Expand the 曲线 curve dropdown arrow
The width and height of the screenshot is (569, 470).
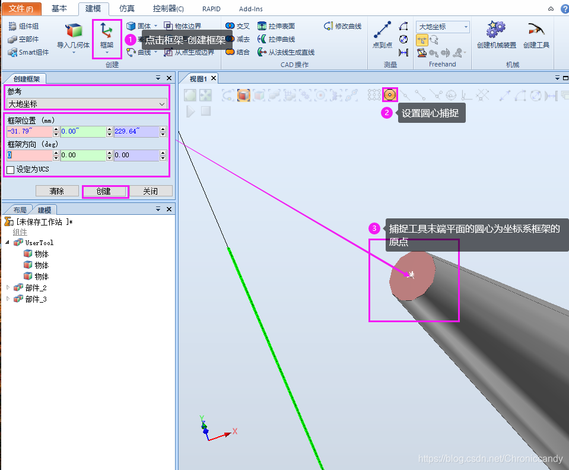[x=156, y=52]
